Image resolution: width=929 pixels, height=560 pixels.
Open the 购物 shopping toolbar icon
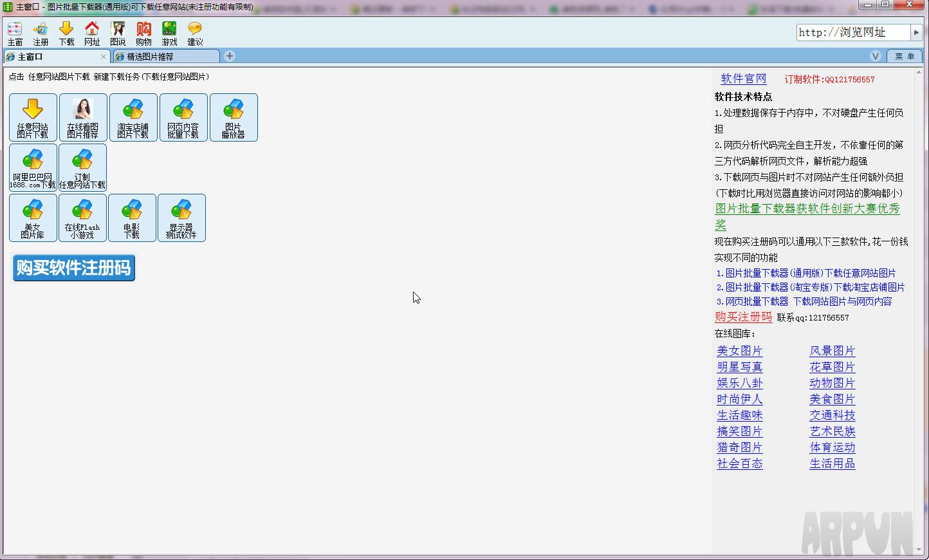click(143, 33)
